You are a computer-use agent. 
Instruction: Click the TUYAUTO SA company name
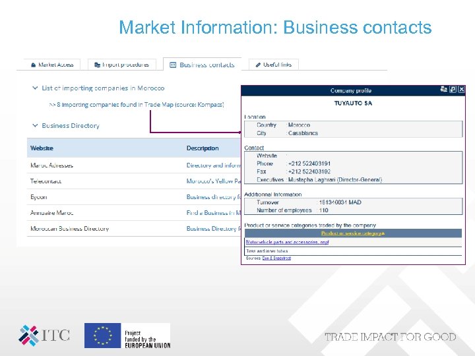353,104
